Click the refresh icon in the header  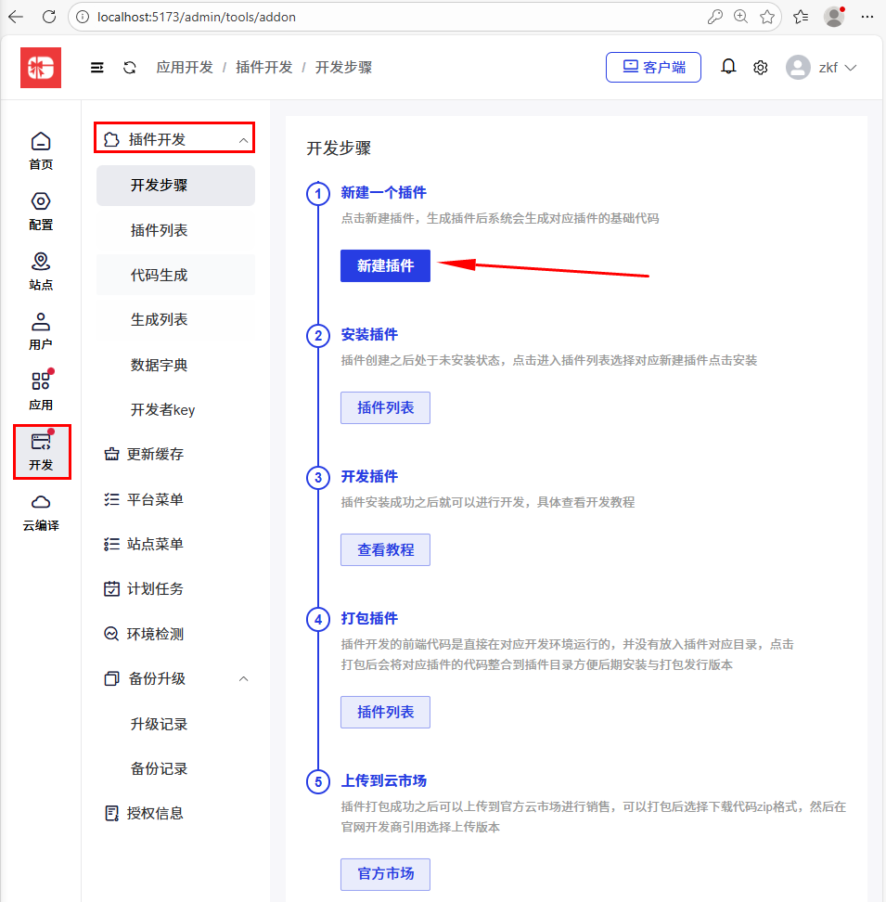130,68
